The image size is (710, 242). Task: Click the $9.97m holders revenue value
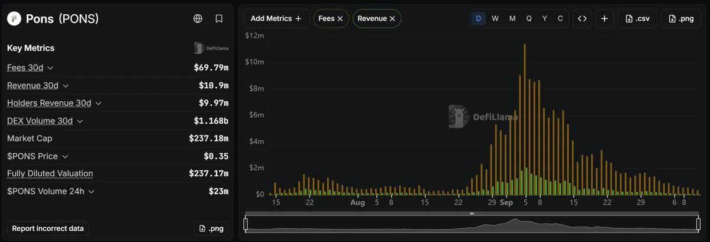pos(214,104)
